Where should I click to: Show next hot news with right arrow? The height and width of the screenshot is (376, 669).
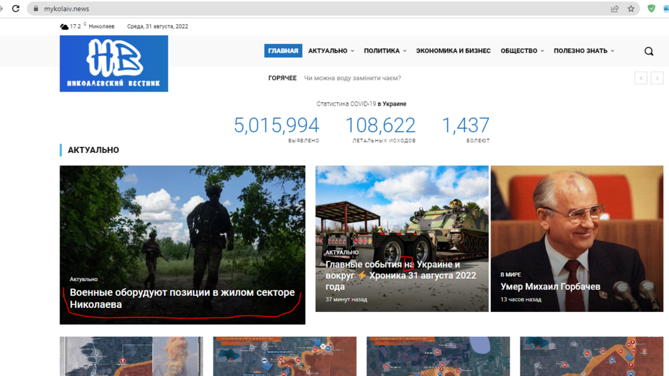(x=657, y=78)
